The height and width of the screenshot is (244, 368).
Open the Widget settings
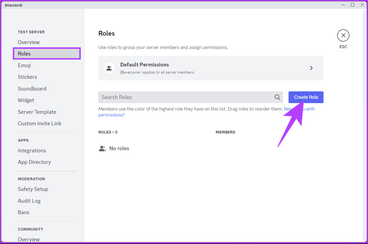click(26, 100)
